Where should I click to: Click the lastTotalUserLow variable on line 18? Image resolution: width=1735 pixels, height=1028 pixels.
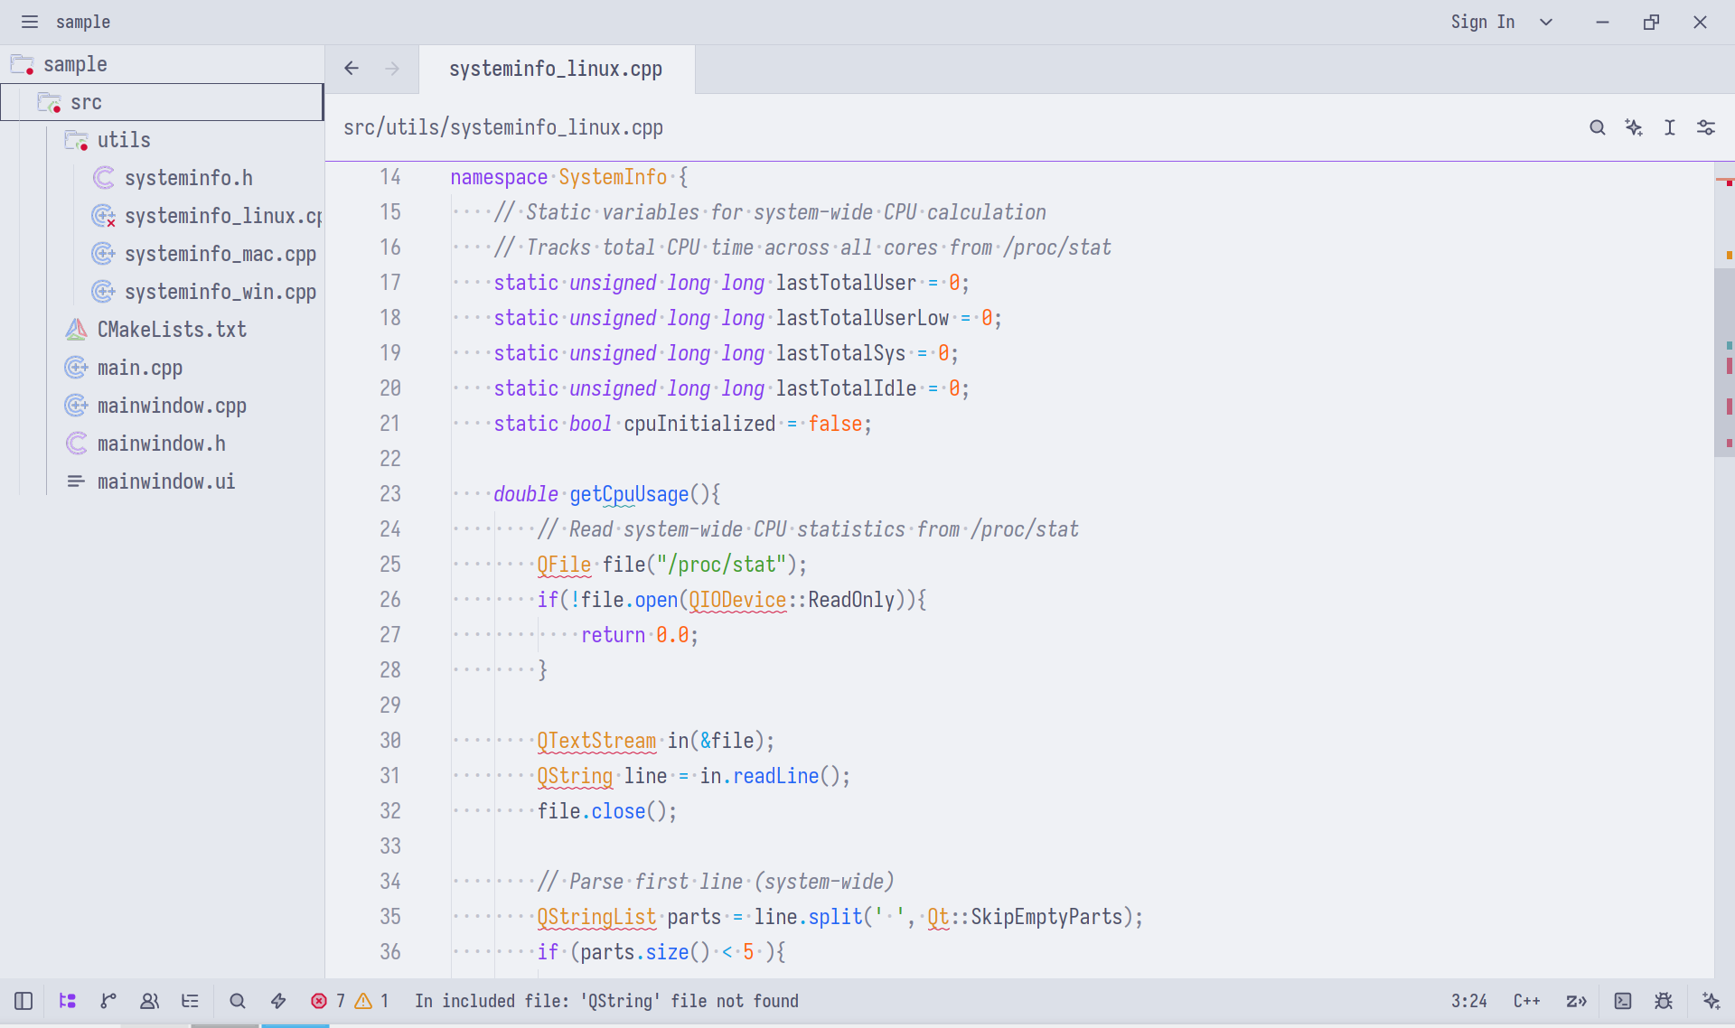click(863, 318)
